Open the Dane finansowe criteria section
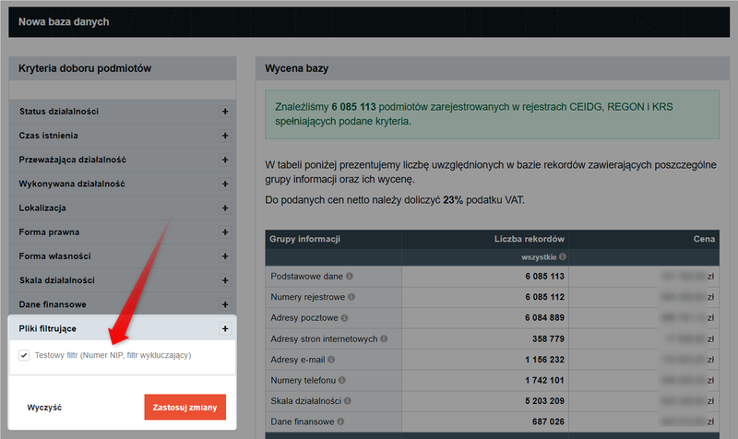Screen dimensions: 738x439 point(224,304)
